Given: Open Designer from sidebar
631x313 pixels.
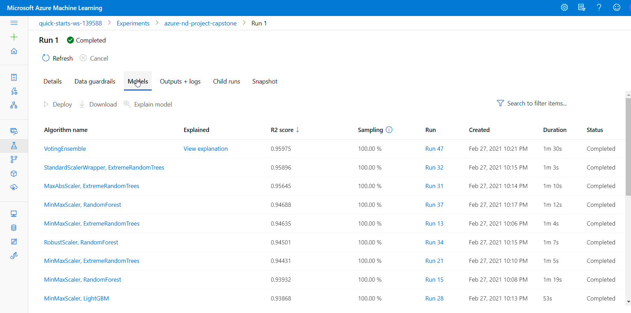Looking at the screenshot, I should click(x=14, y=105).
